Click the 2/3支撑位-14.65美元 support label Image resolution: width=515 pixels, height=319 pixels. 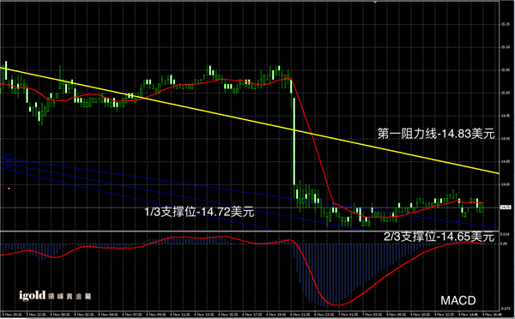[439, 237]
